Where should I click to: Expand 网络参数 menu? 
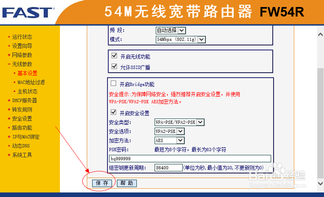click(x=22, y=55)
